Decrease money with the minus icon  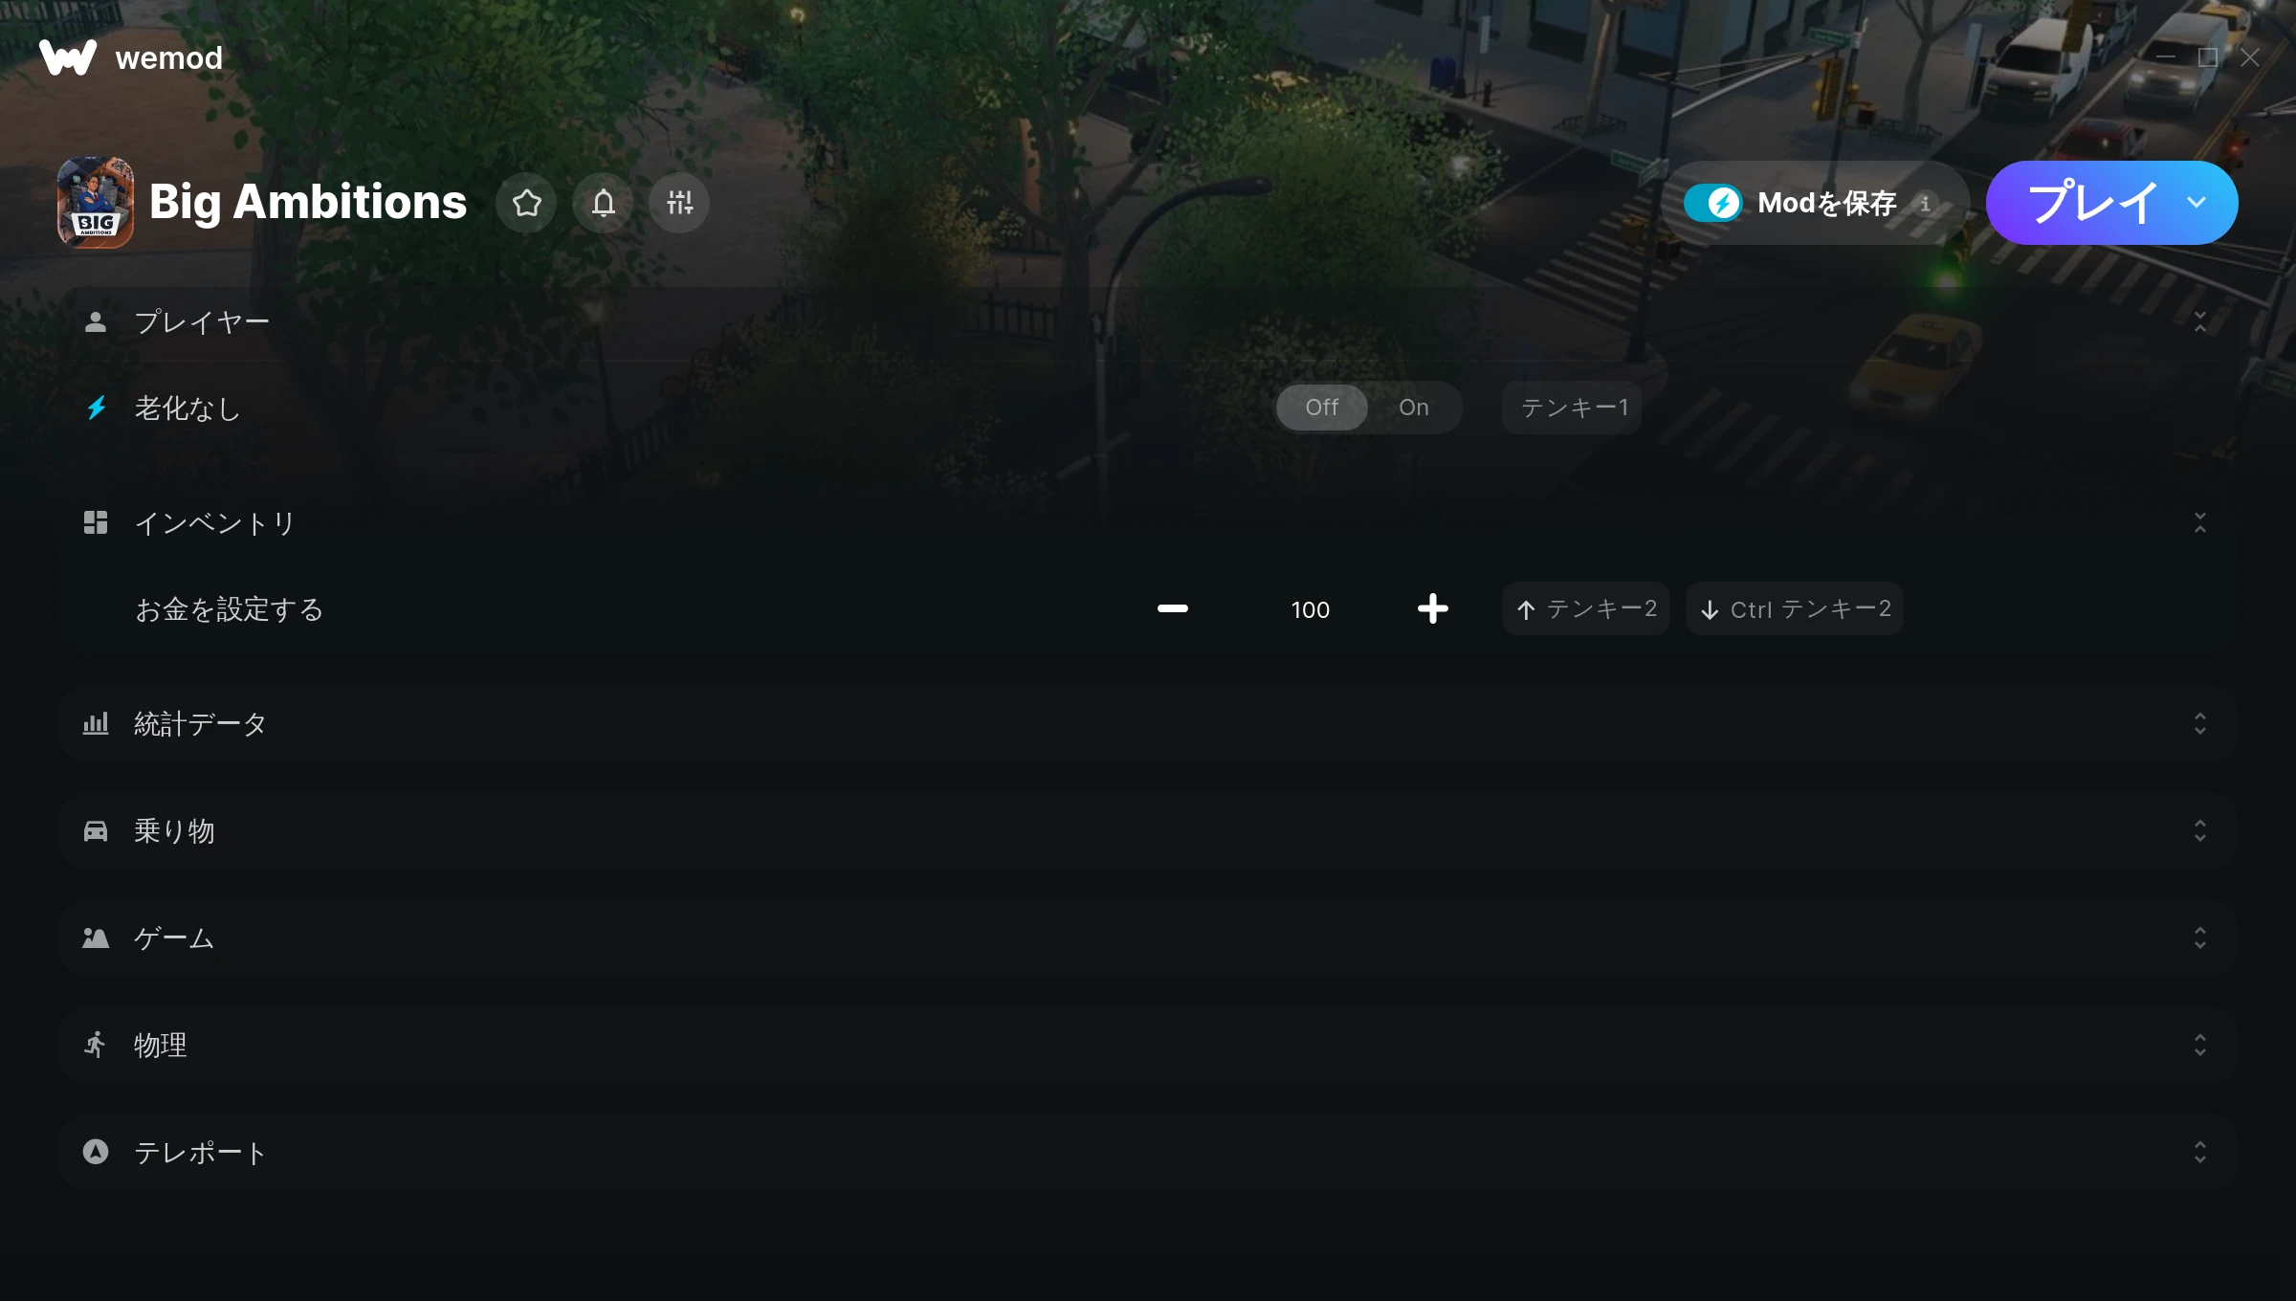tap(1172, 608)
